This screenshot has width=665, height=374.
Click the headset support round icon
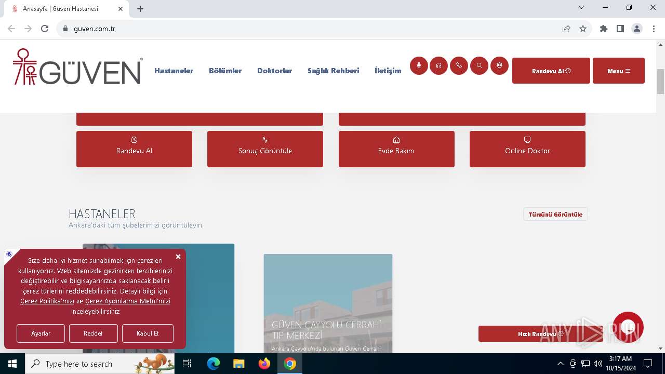pos(438,65)
